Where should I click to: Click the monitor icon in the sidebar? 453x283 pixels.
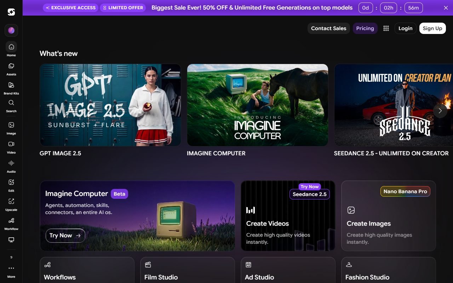point(11,240)
